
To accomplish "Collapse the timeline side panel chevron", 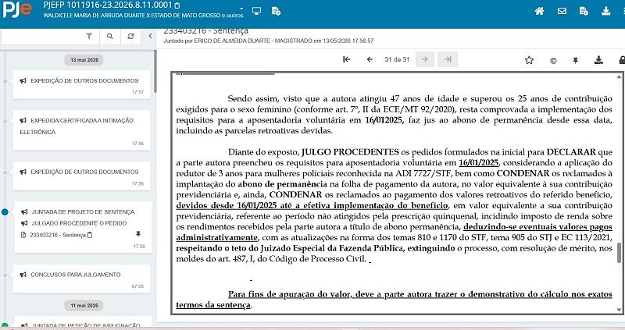I will [150, 36].
